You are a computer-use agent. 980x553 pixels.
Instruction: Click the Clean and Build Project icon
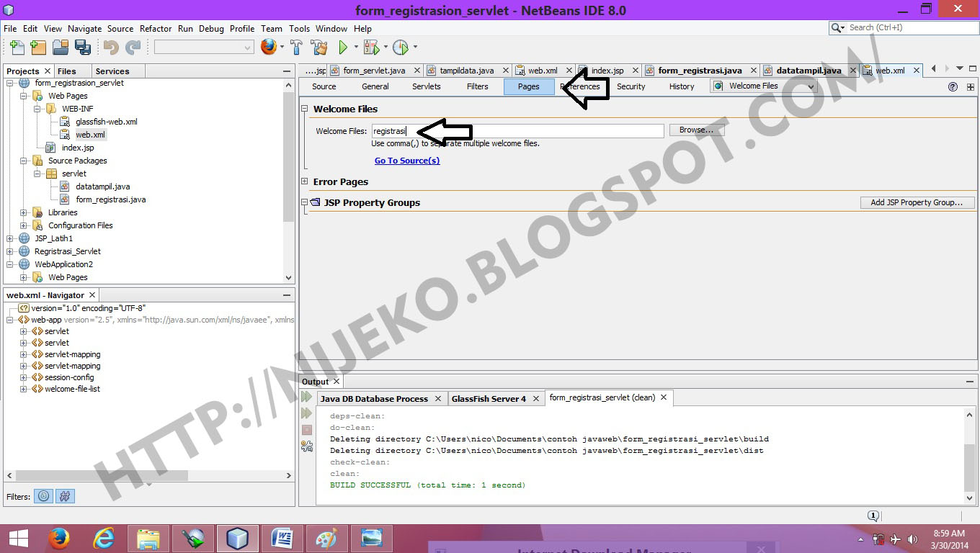click(319, 48)
